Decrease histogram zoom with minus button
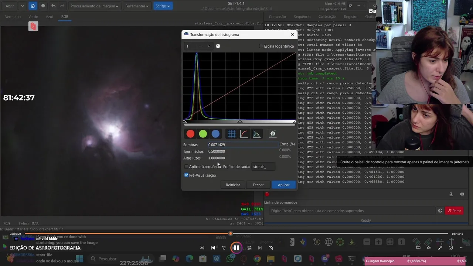 [x=200, y=46]
